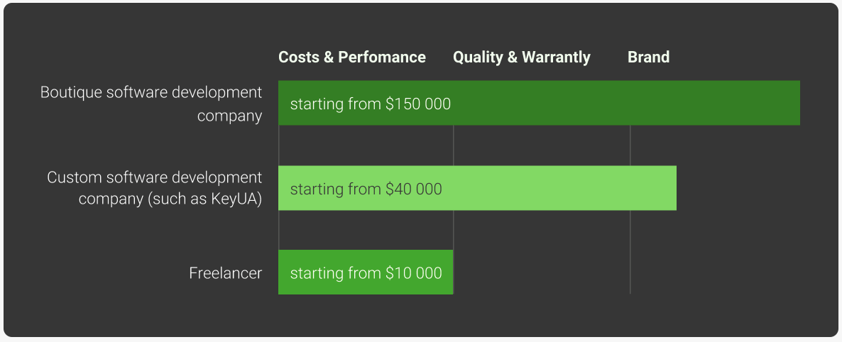Screen dimensions: 842x342
Task: Click the text 'starting from $150 000'
Action: 371,104
